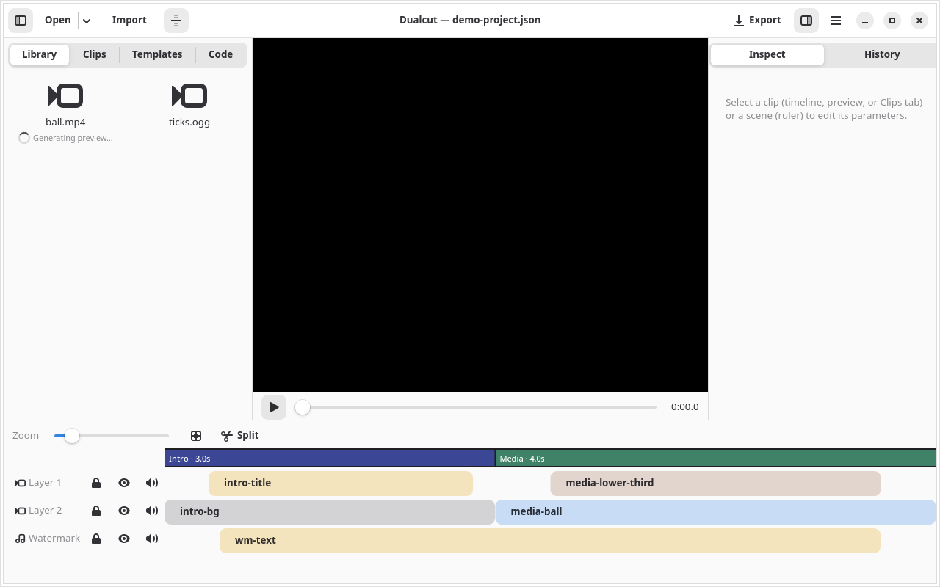Toggle the left sidebar panel
This screenshot has height=587, width=940.
[x=21, y=21]
